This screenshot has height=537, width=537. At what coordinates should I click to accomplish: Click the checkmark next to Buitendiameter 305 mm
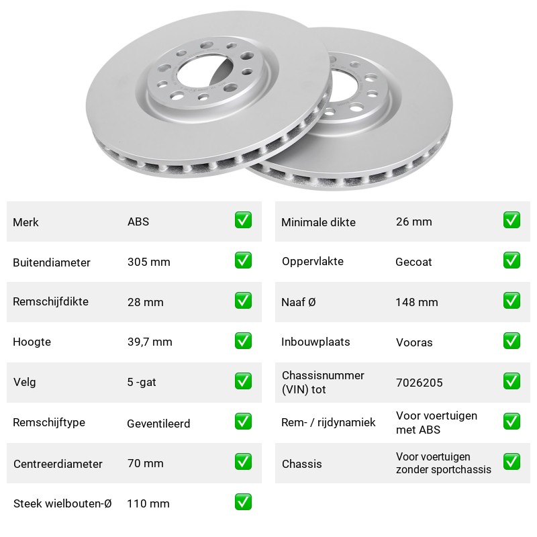tap(243, 260)
